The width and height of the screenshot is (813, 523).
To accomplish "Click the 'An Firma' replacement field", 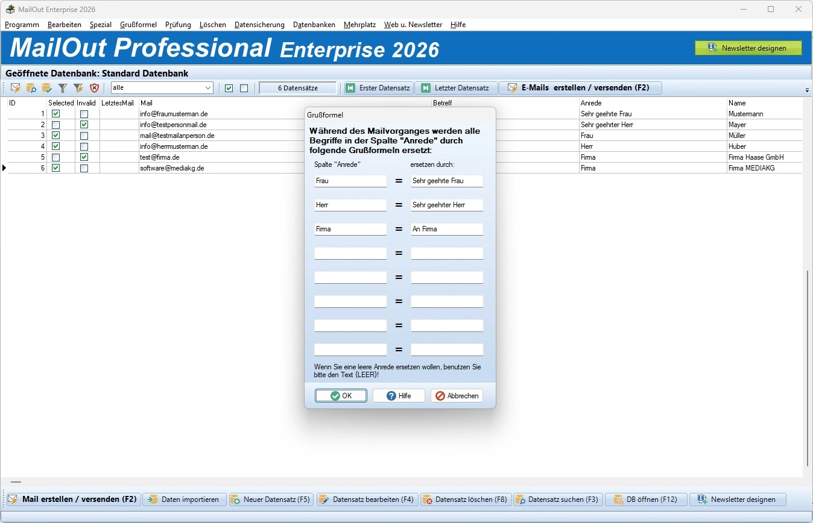I will tap(447, 229).
